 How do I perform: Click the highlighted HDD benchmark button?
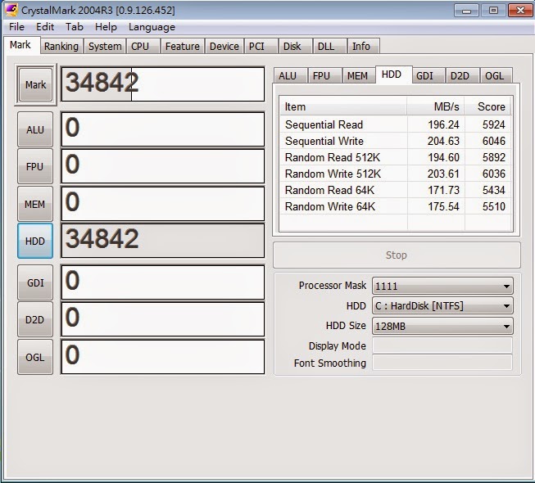coord(35,241)
